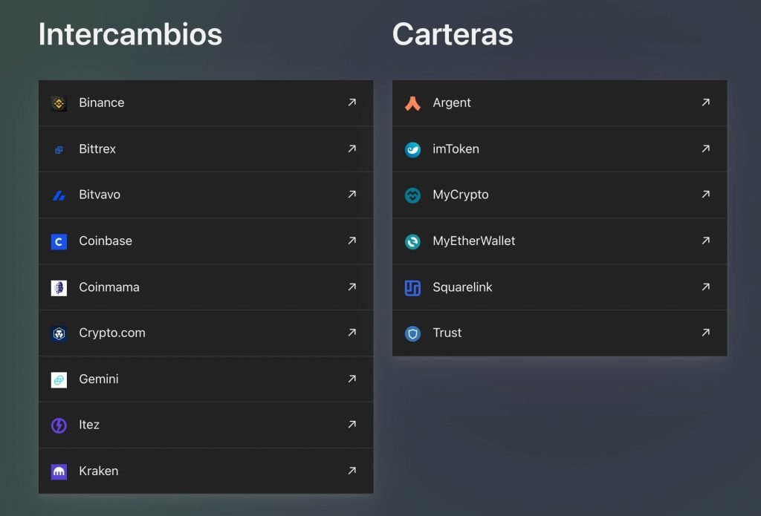Image resolution: width=761 pixels, height=516 pixels.
Task: Click the Trust shield logo icon
Action: (412, 333)
